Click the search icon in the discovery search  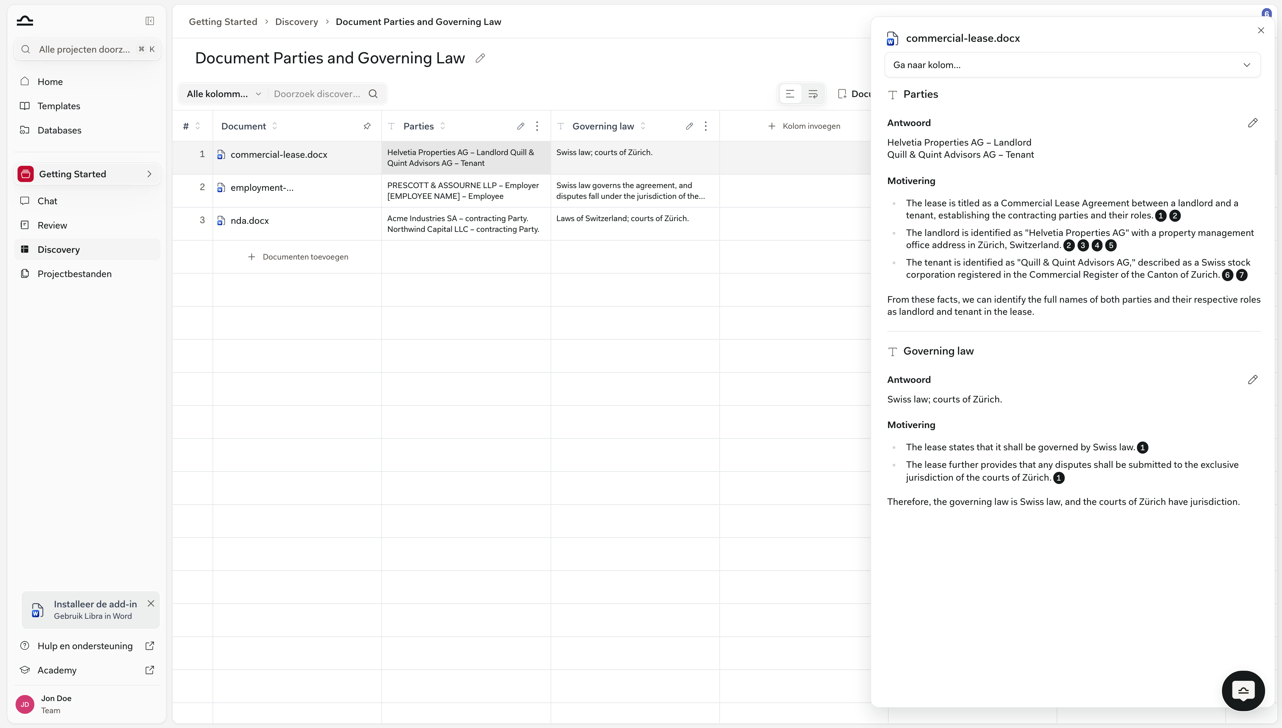[373, 94]
